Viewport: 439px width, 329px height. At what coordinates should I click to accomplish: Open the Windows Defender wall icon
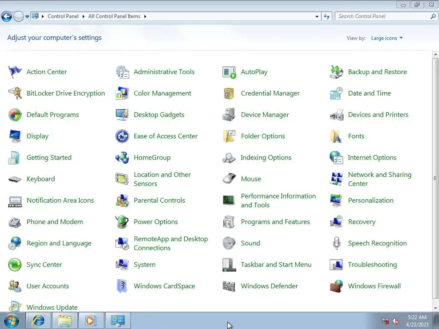(229, 286)
